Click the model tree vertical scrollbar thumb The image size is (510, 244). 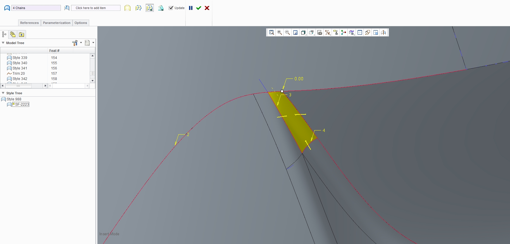[x=93, y=74]
